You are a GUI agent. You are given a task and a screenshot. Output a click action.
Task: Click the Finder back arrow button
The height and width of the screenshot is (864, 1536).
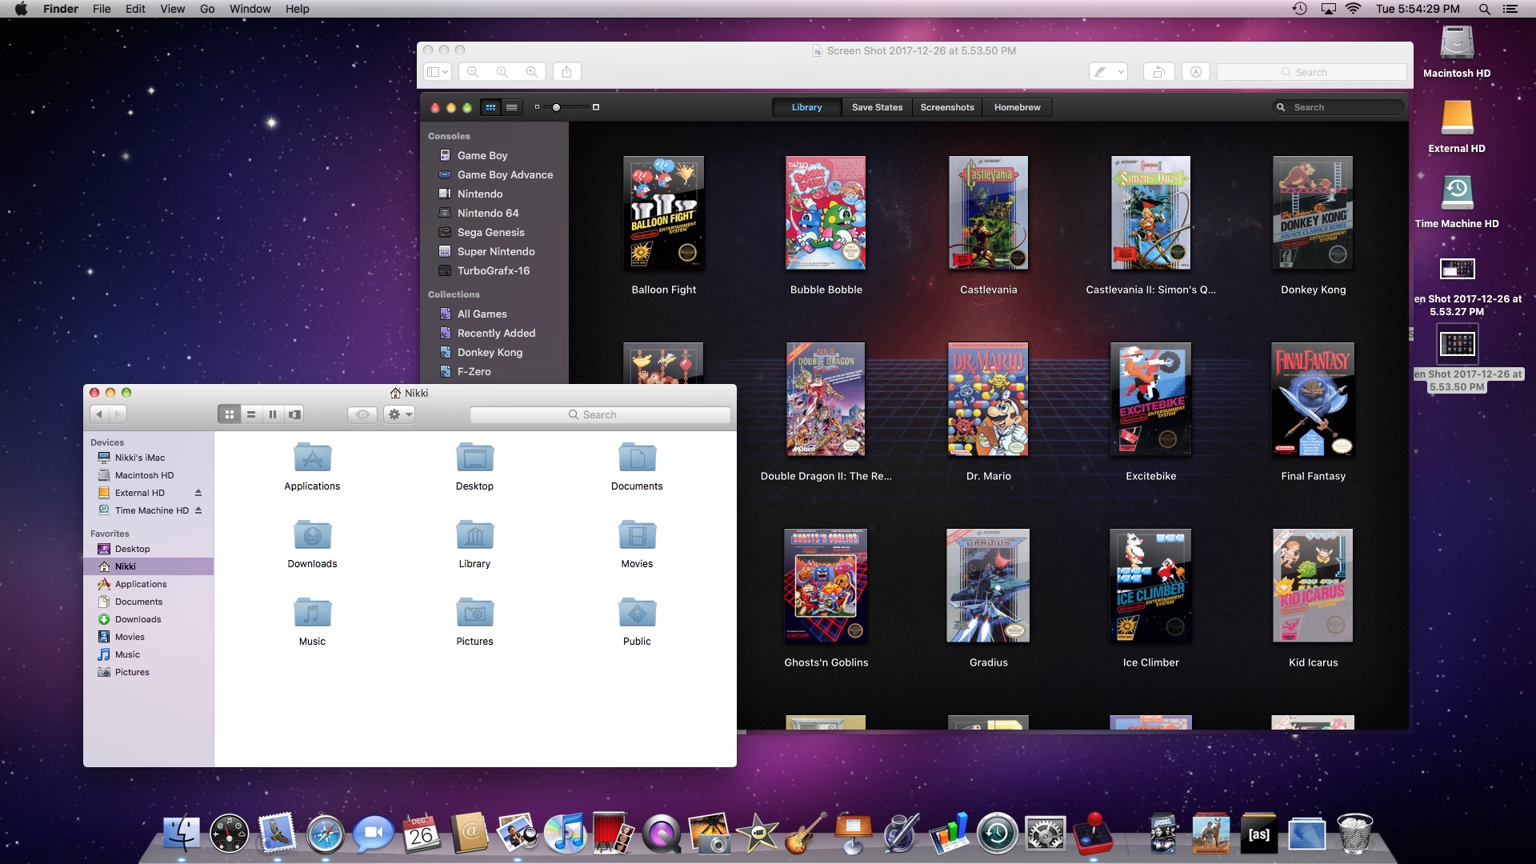pyautogui.click(x=99, y=414)
